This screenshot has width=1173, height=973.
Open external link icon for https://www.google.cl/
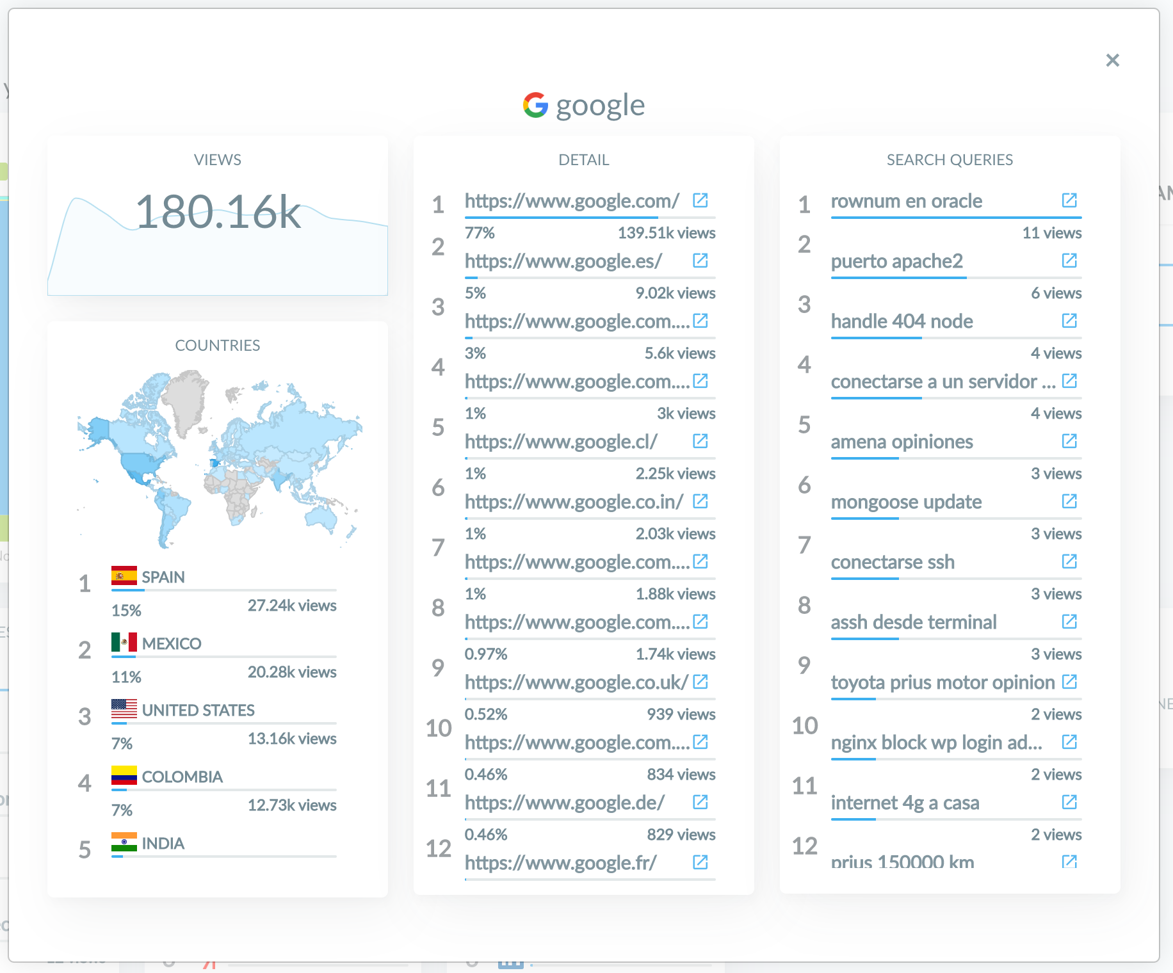pyautogui.click(x=700, y=441)
